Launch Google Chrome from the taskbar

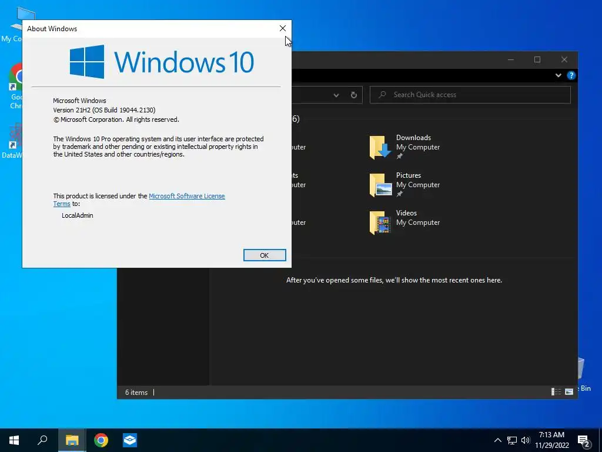click(x=101, y=440)
